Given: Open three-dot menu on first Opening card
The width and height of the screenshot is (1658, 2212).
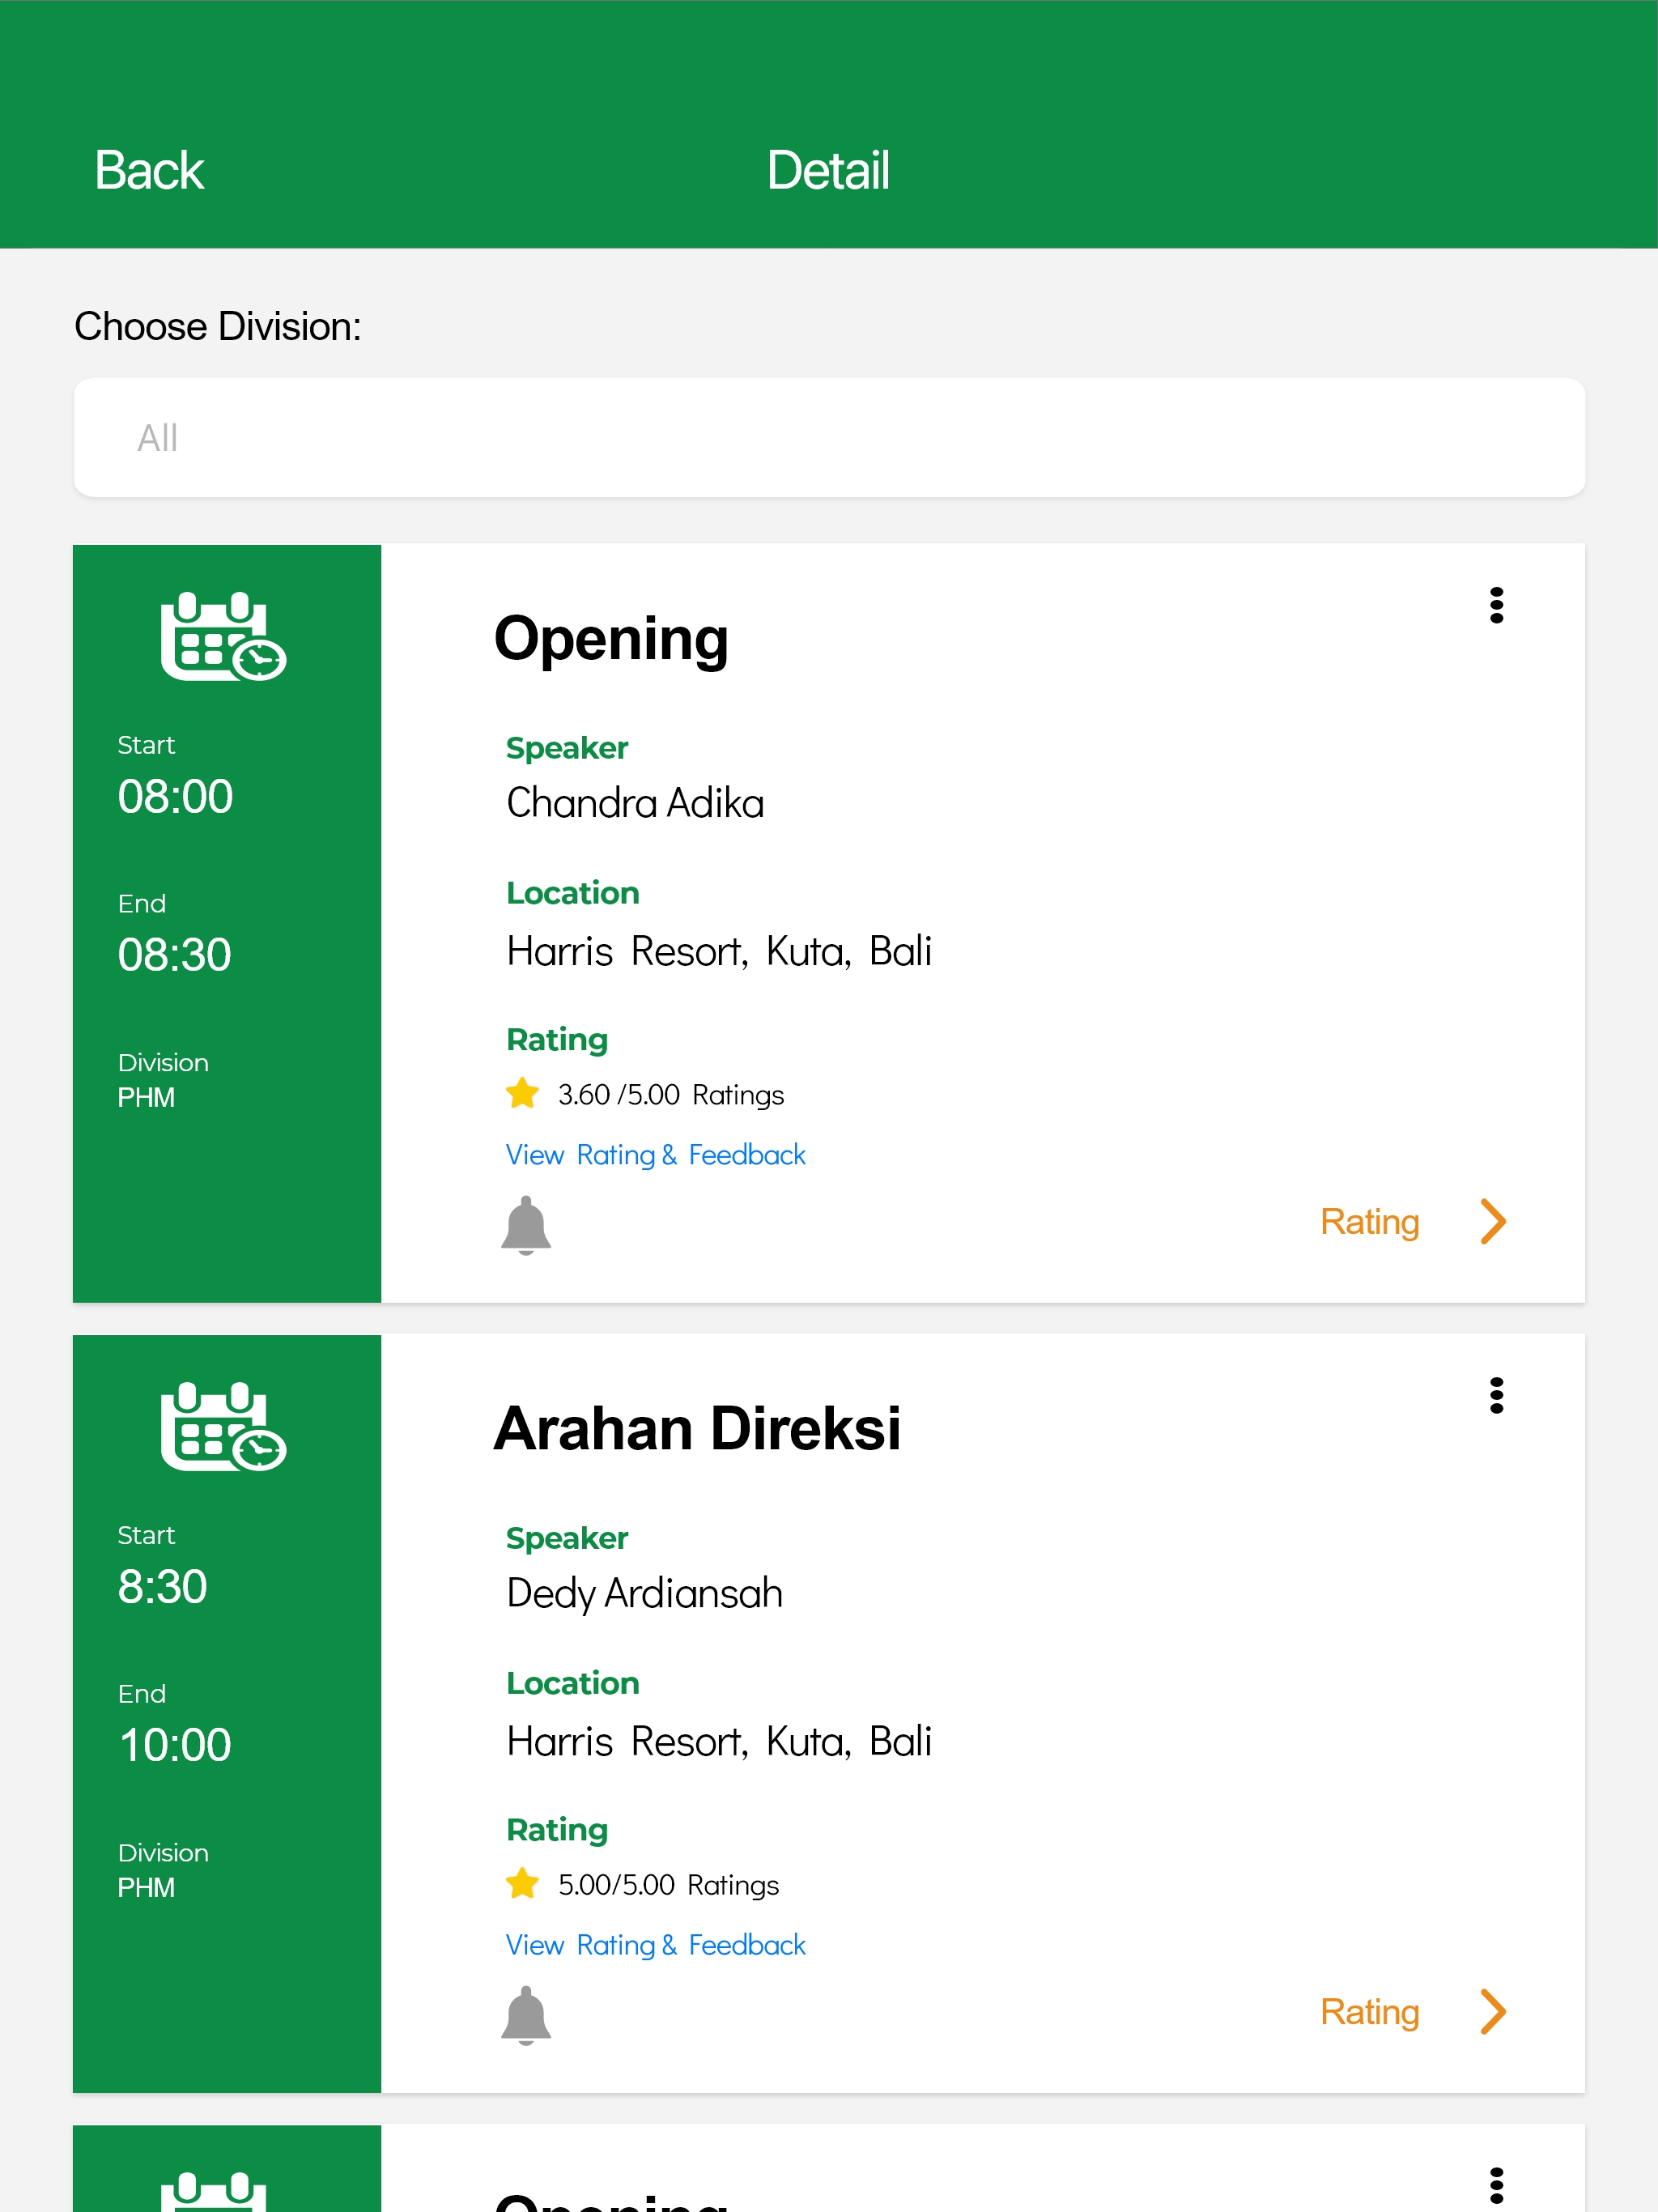Looking at the screenshot, I should tap(1496, 605).
